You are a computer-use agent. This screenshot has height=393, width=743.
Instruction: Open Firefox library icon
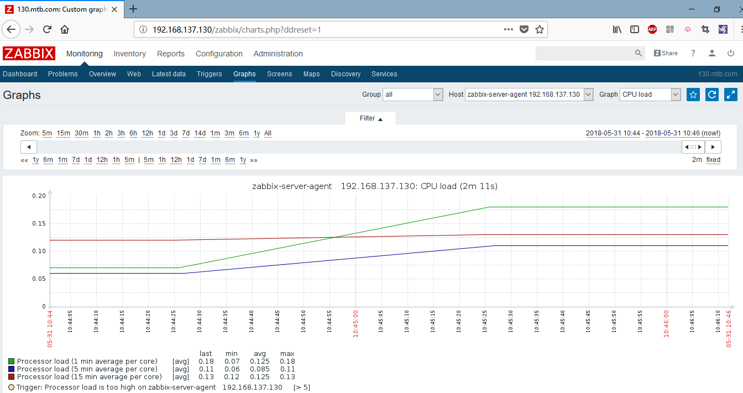(618, 29)
